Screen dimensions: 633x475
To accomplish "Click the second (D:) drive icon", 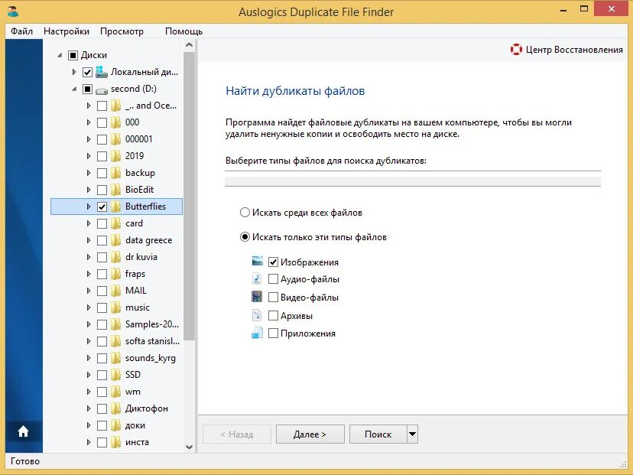I will point(102,89).
